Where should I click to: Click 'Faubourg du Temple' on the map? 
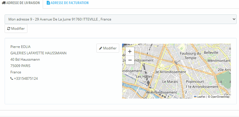pos(190,55)
